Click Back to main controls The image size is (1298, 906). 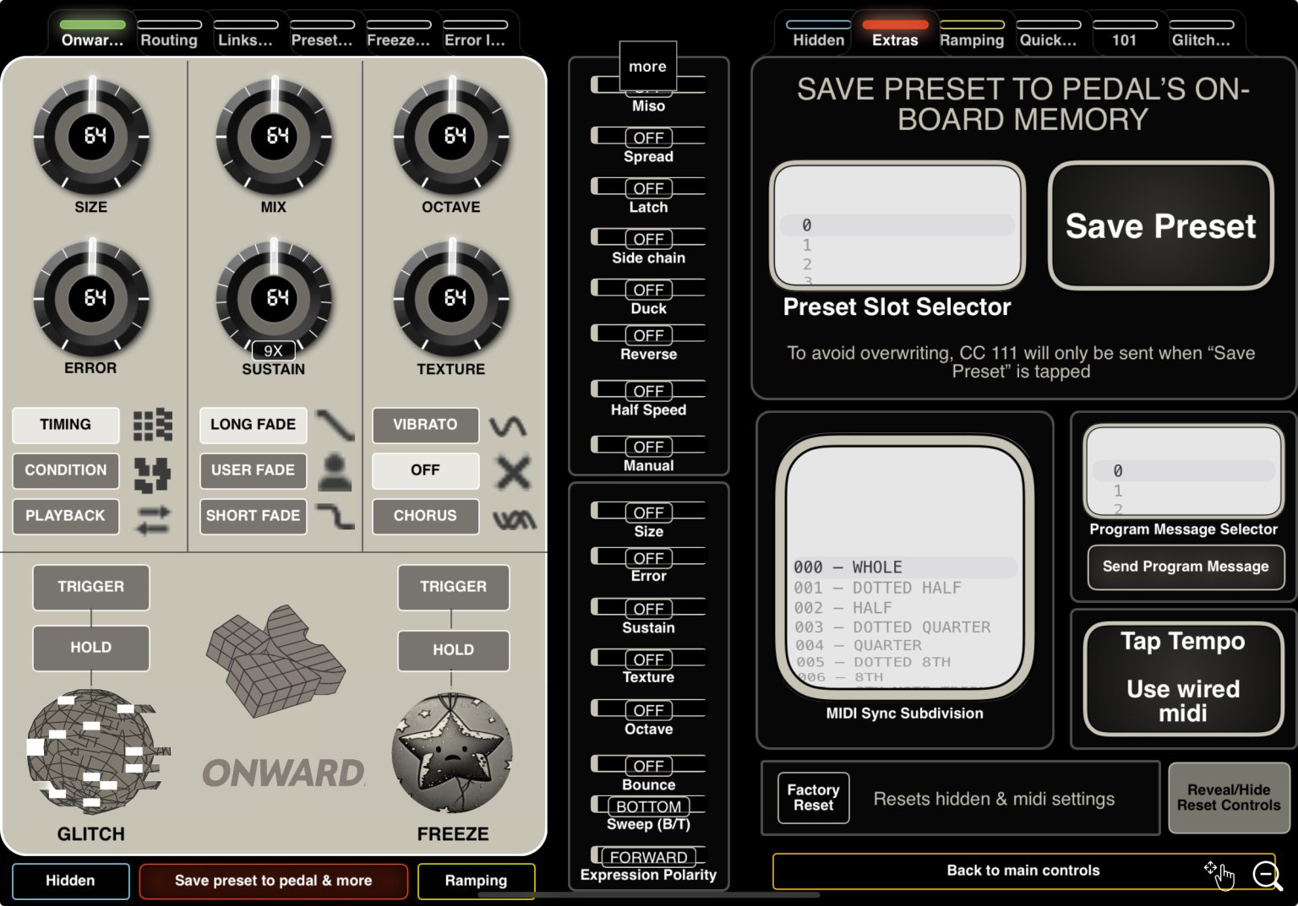click(1023, 871)
